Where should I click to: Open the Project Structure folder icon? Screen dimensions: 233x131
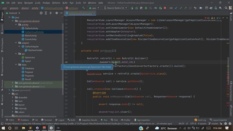coord(201,8)
